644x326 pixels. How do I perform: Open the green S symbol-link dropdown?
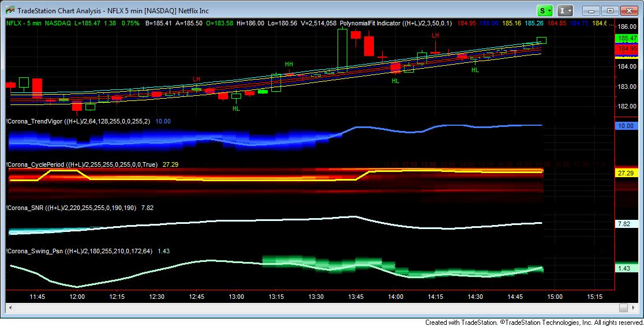(x=545, y=11)
